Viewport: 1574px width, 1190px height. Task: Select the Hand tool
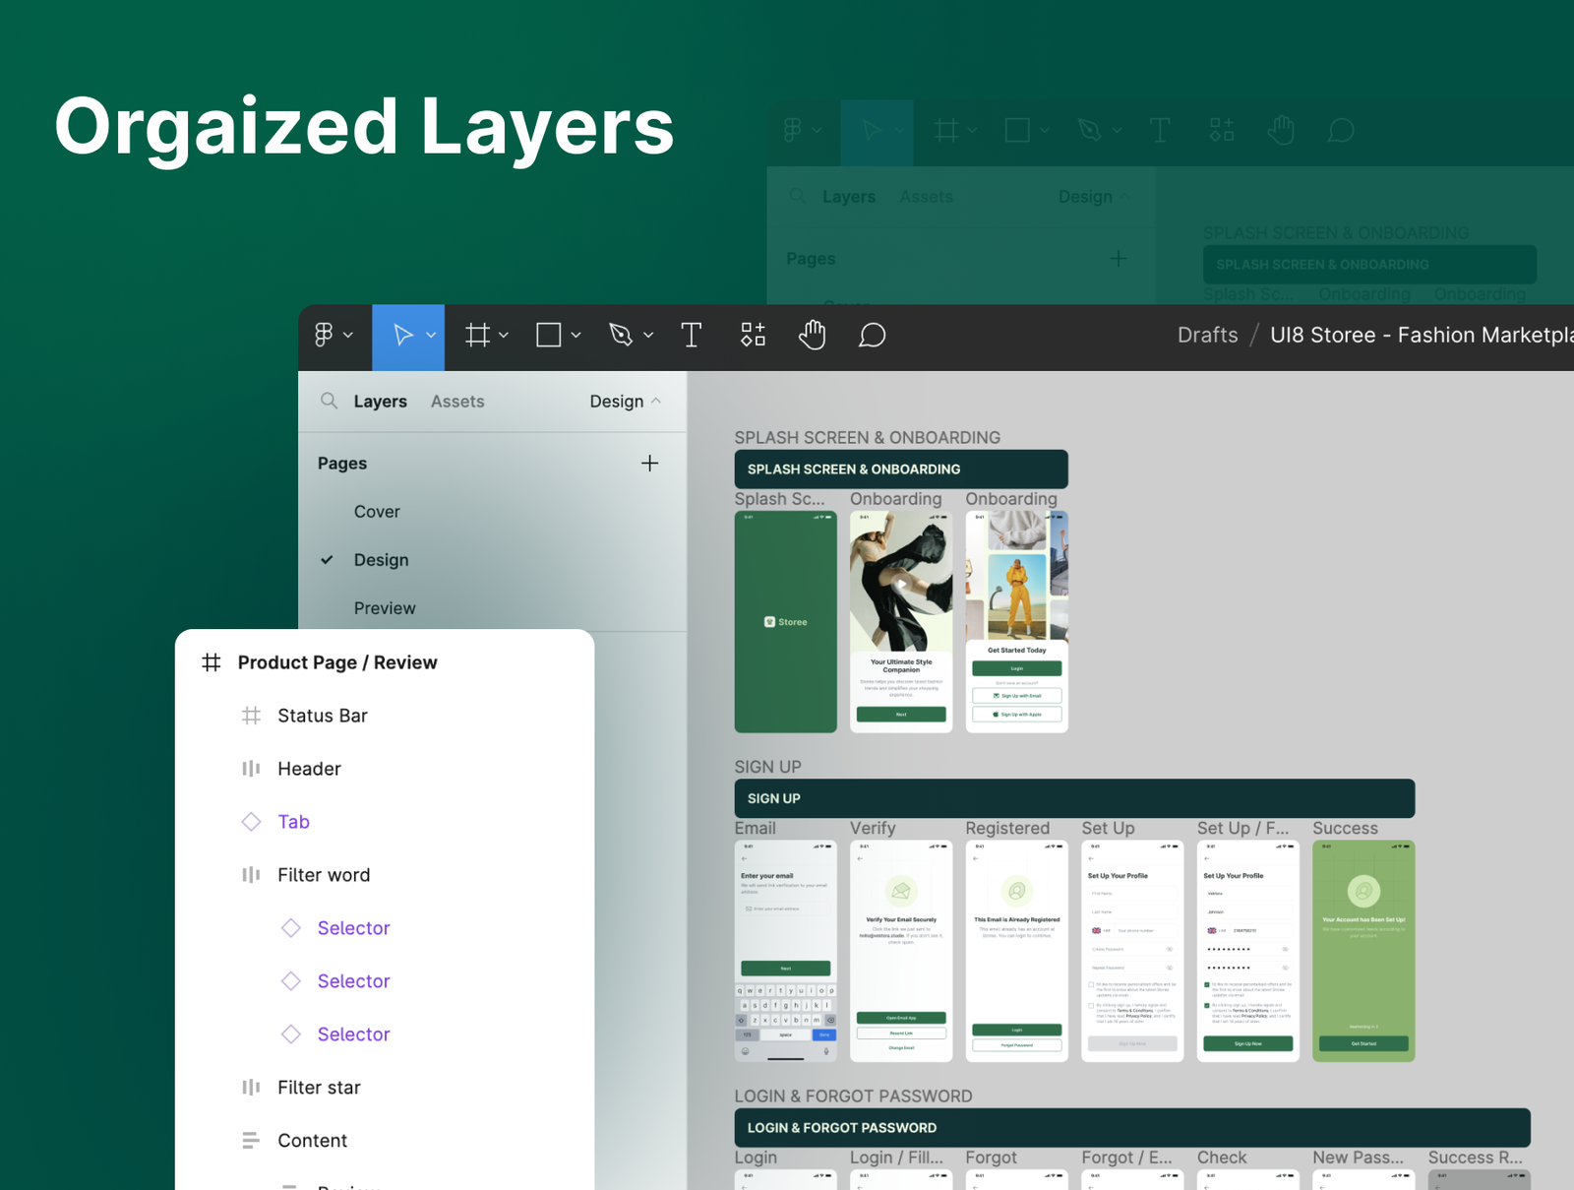(812, 336)
